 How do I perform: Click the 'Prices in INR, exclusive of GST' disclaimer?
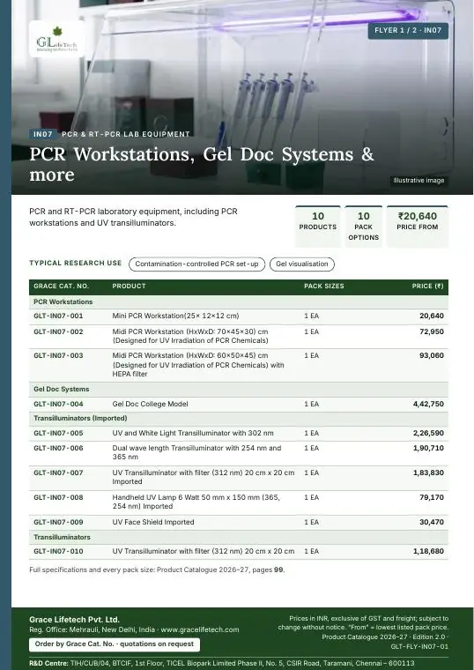click(363, 623)
